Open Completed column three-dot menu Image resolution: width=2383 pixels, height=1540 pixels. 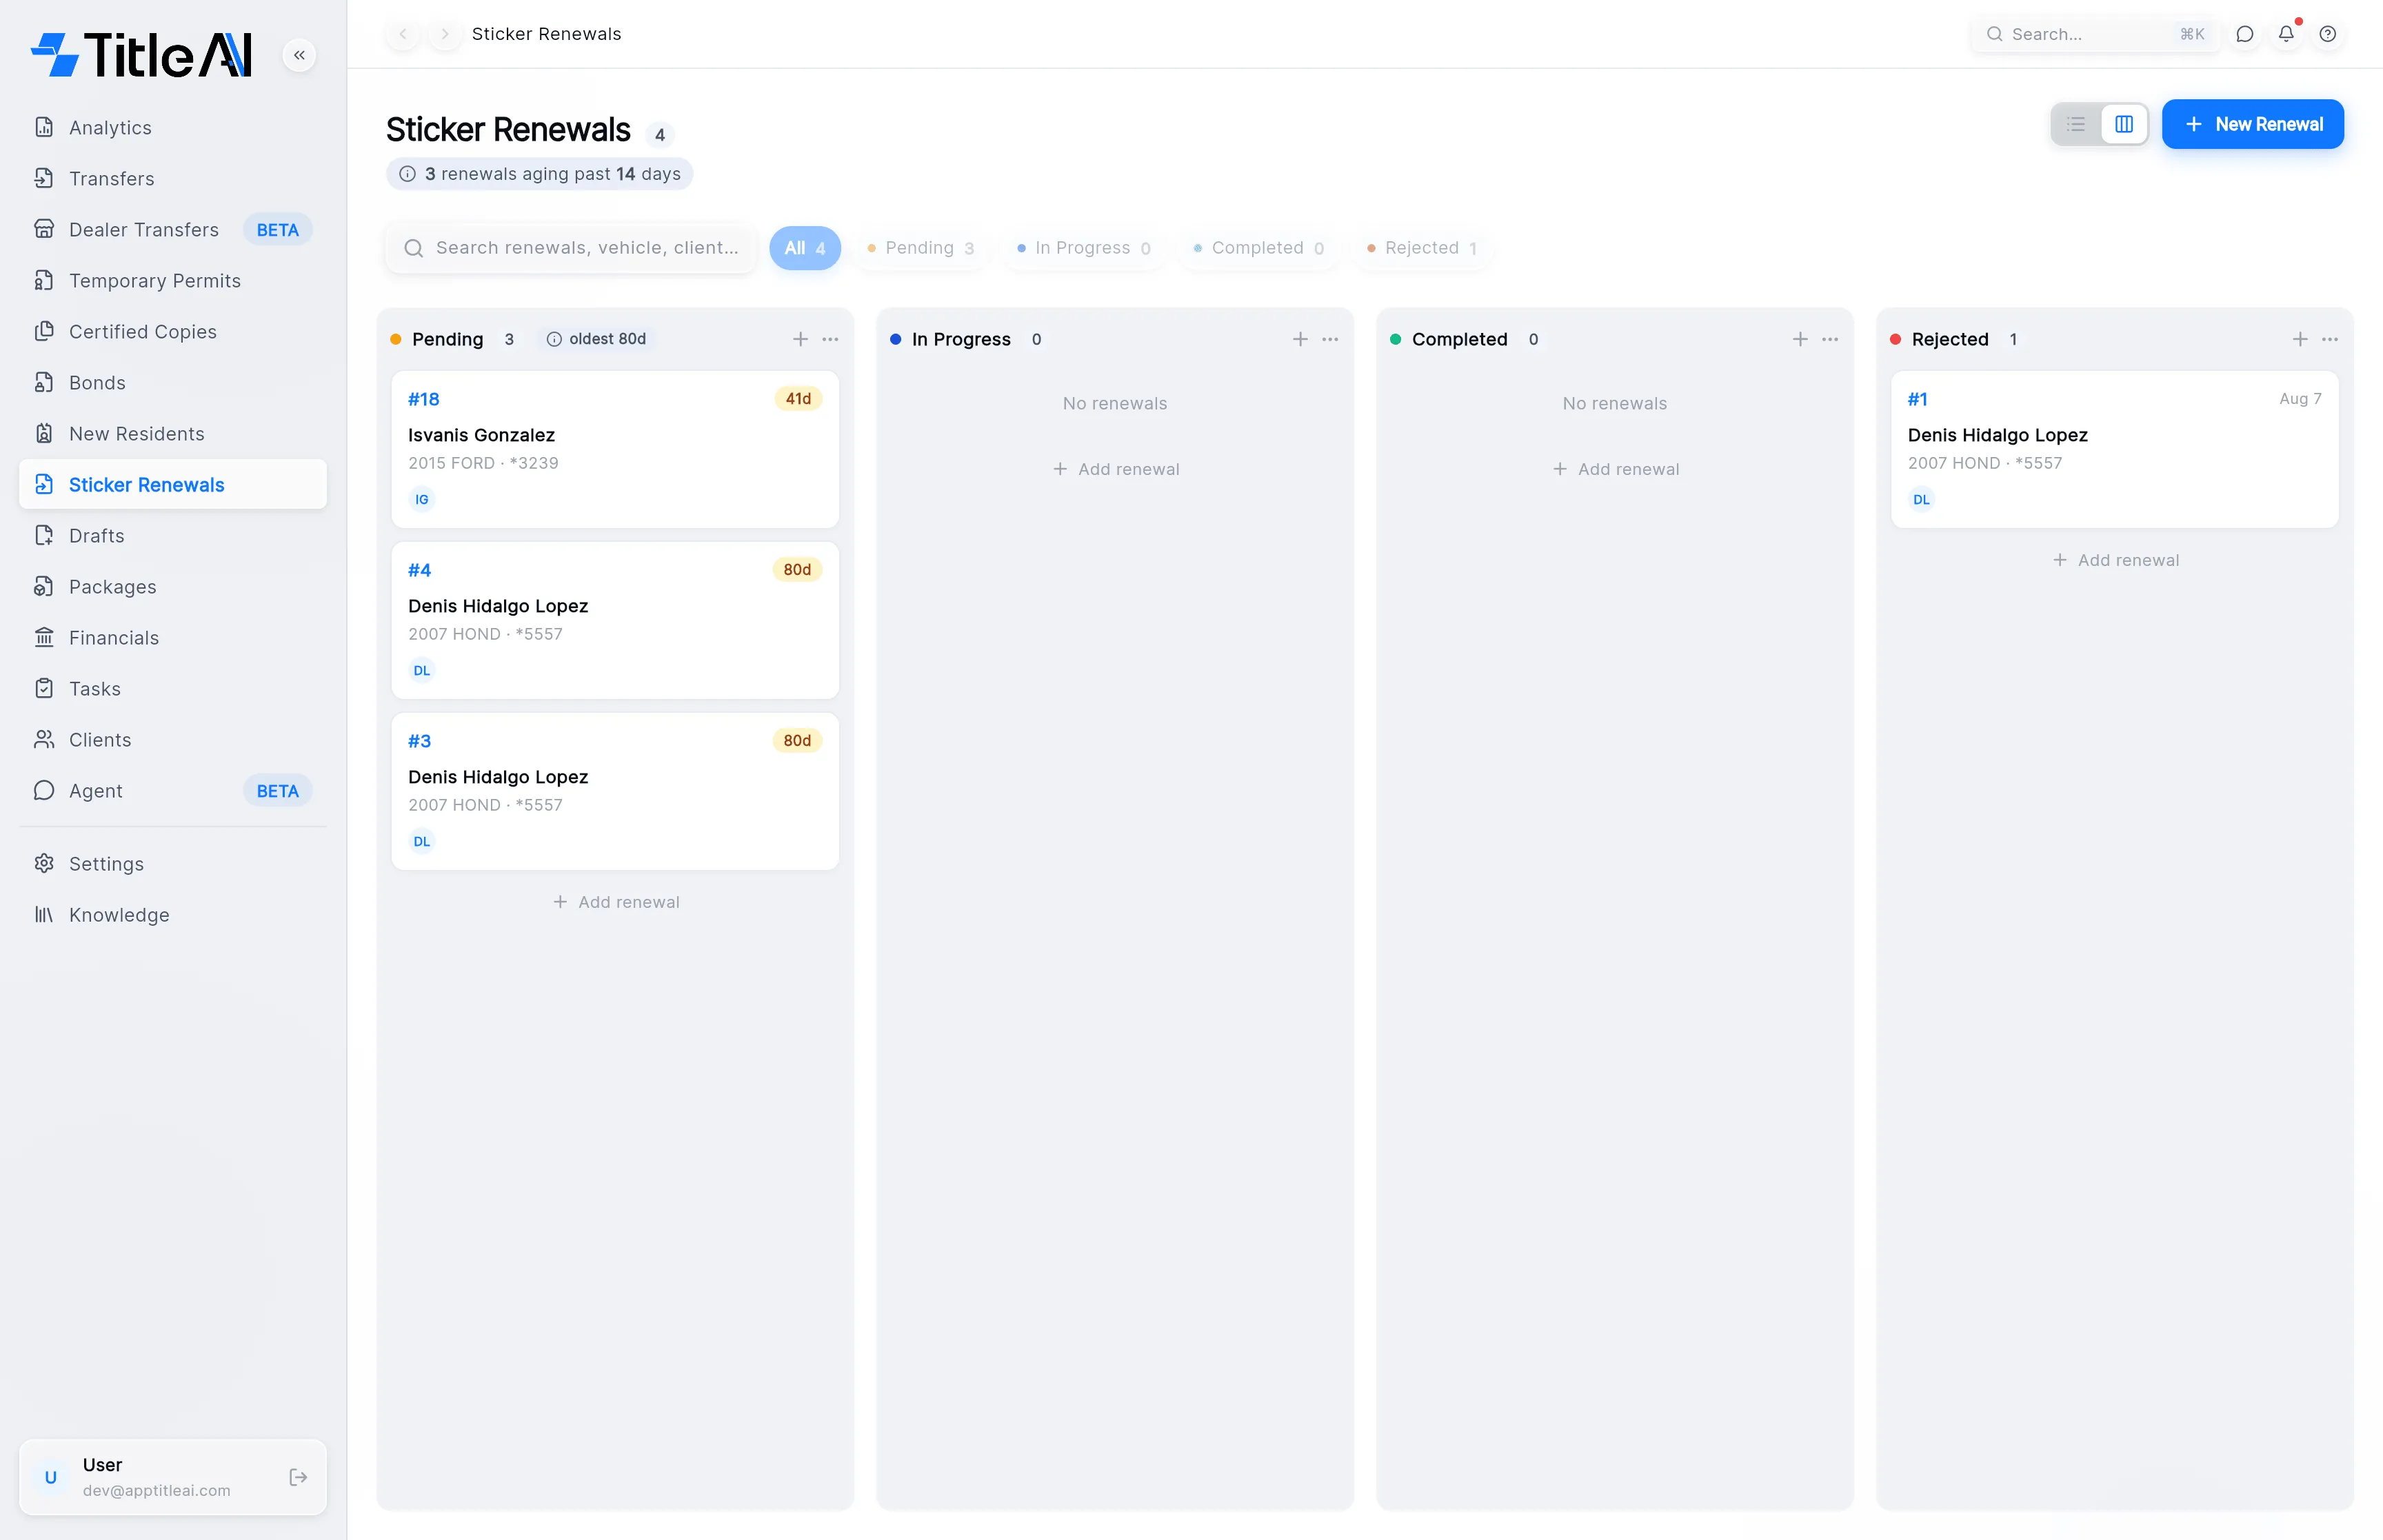click(1830, 339)
